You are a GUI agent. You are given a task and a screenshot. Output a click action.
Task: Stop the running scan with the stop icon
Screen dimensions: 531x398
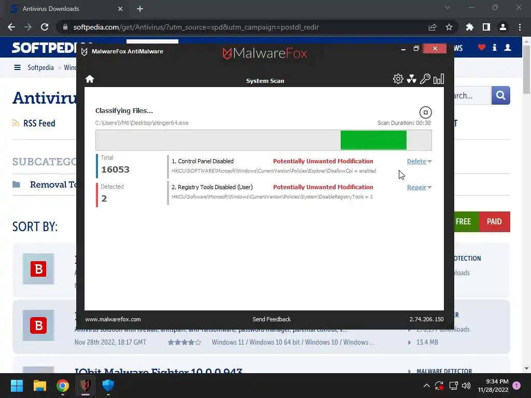pyautogui.click(x=425, y=112)
